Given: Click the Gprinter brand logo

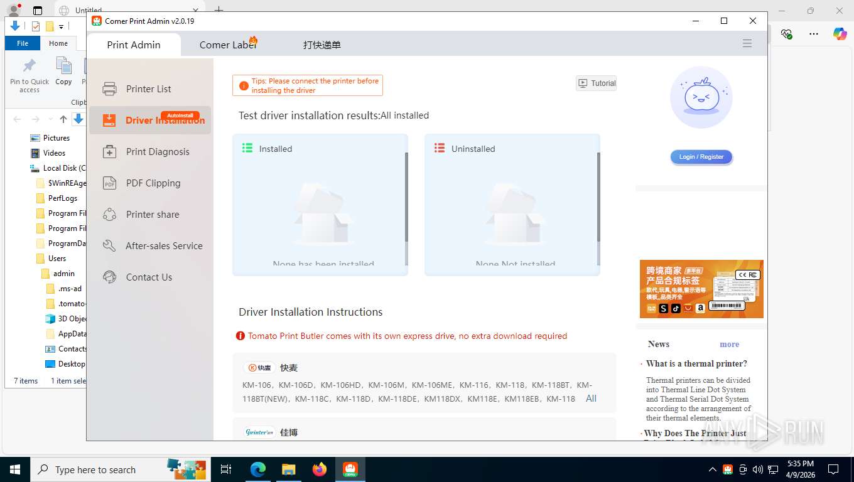Looking at the screenshot, I should coord(260,432).
